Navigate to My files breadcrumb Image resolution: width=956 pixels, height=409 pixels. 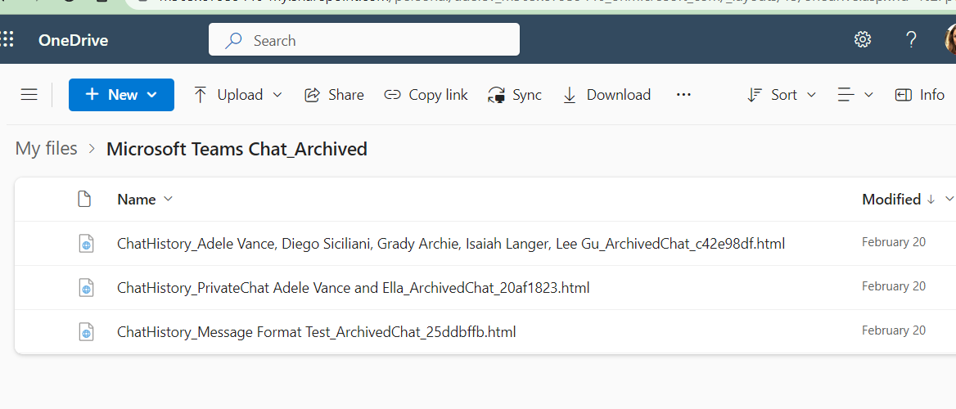click(x=47, y=149)
